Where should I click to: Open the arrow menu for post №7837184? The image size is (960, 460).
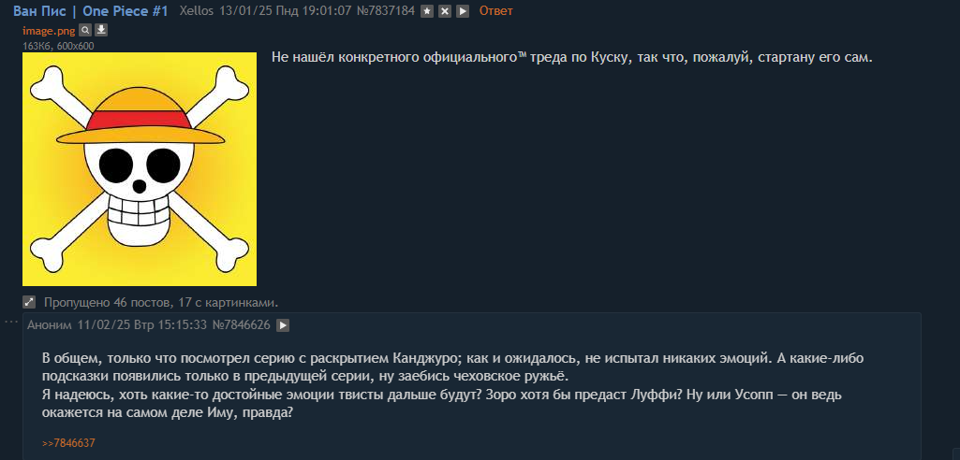[463, 11]
